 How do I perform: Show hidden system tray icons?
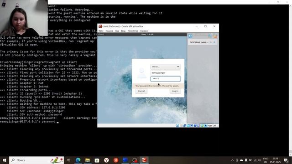coord(232,160)
